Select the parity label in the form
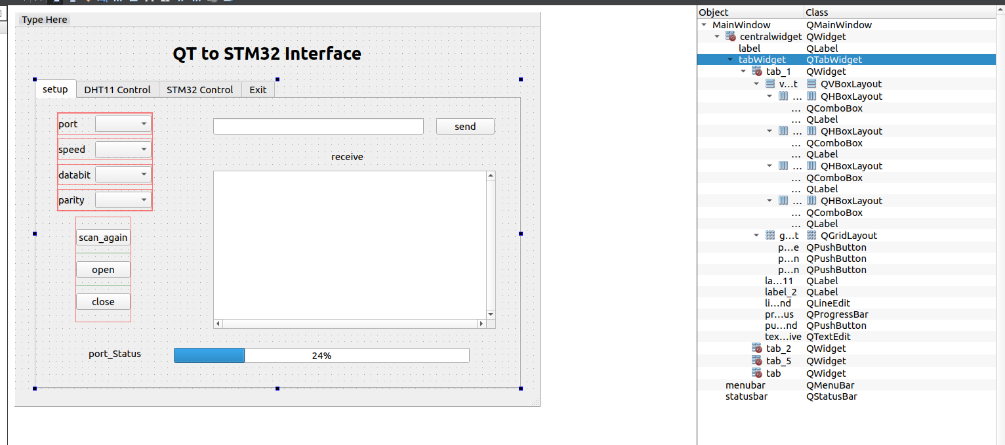 click(x=72, y=200)
